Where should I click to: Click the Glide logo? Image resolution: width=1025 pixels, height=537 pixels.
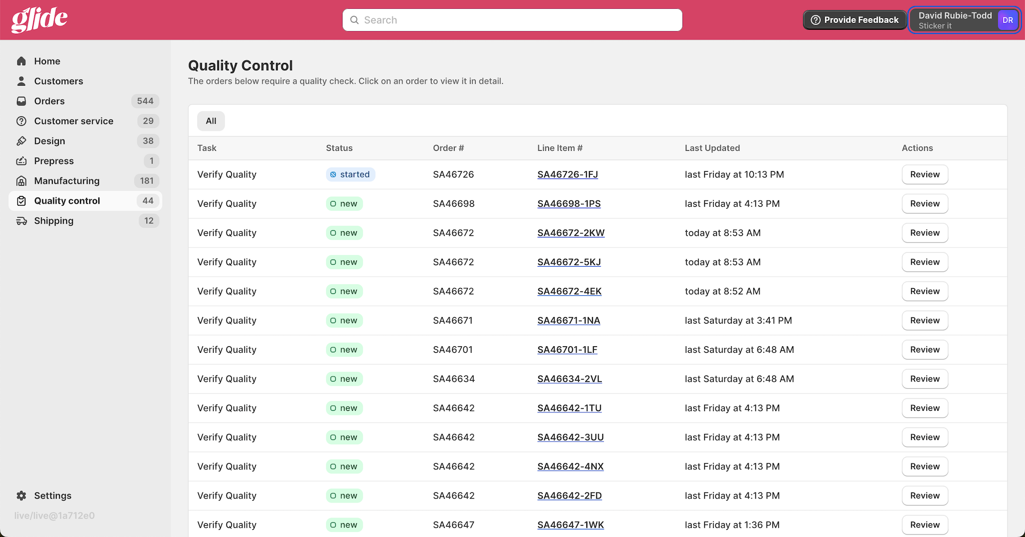click(x=39, y=20)
